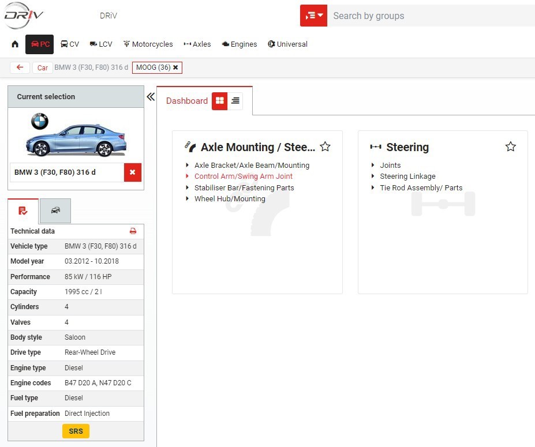Image resolution: width=535 pixels, height=447 pixels.
Task: Select the LCV vehicle category
Action: 101,44
